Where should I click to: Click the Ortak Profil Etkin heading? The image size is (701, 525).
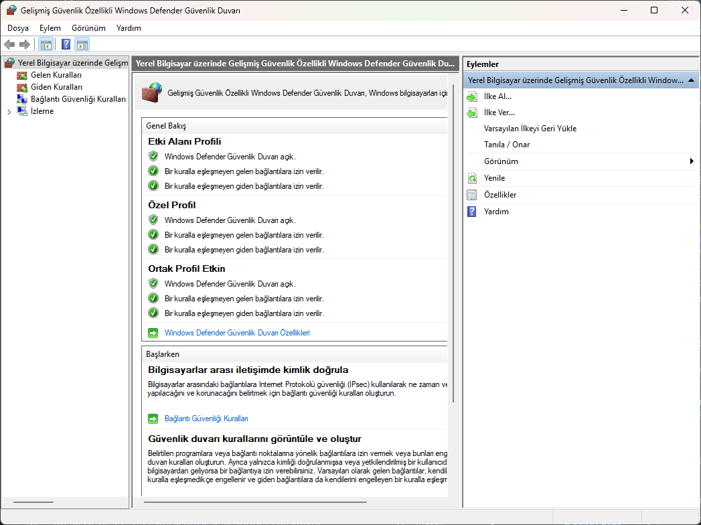coord(186,269)
